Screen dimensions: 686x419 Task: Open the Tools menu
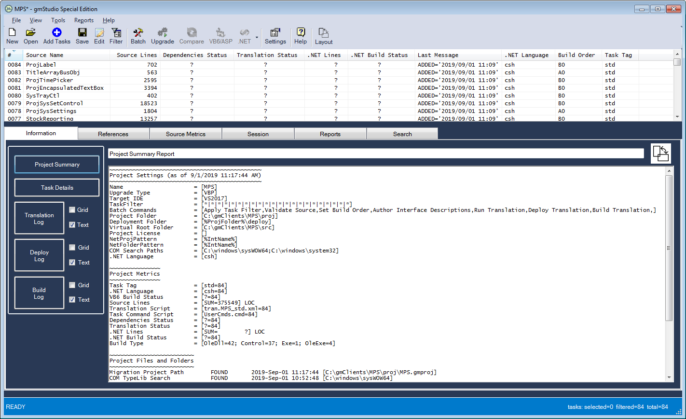point(58,20)
